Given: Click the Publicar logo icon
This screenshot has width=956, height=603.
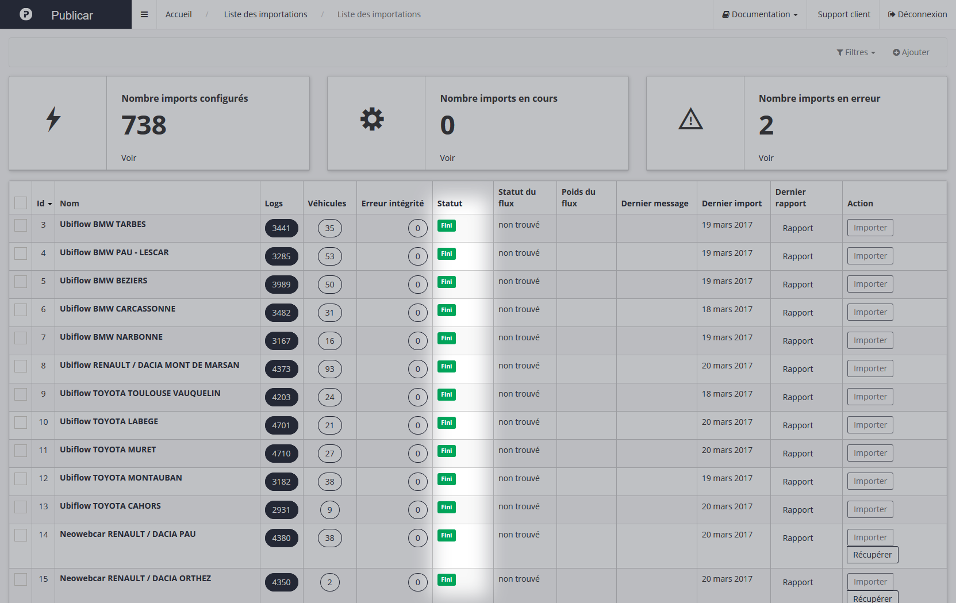Looking at the screenshot, I should coord(26,14).
